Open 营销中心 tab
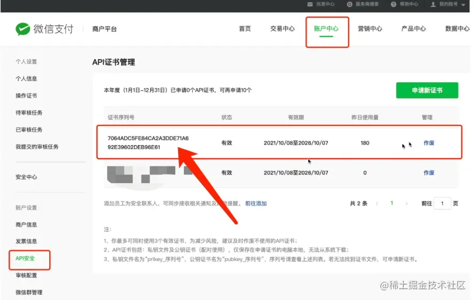Viewport: 475px width, 300px height. point(370,29)
